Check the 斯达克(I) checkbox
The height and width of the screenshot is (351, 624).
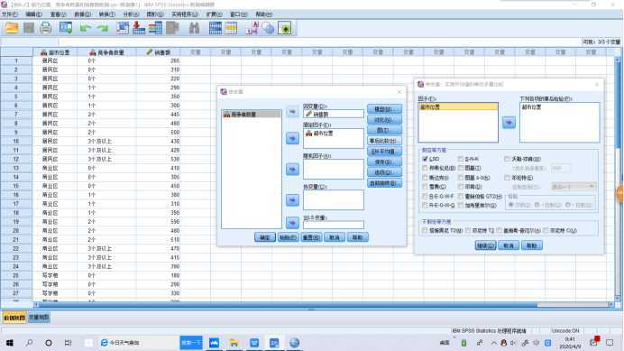pos(426,178)
